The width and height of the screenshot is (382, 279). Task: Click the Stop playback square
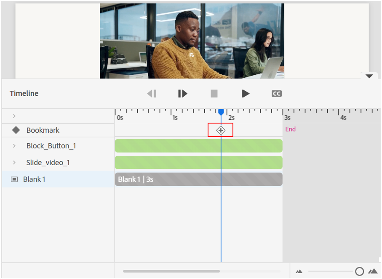coord(214,94)
